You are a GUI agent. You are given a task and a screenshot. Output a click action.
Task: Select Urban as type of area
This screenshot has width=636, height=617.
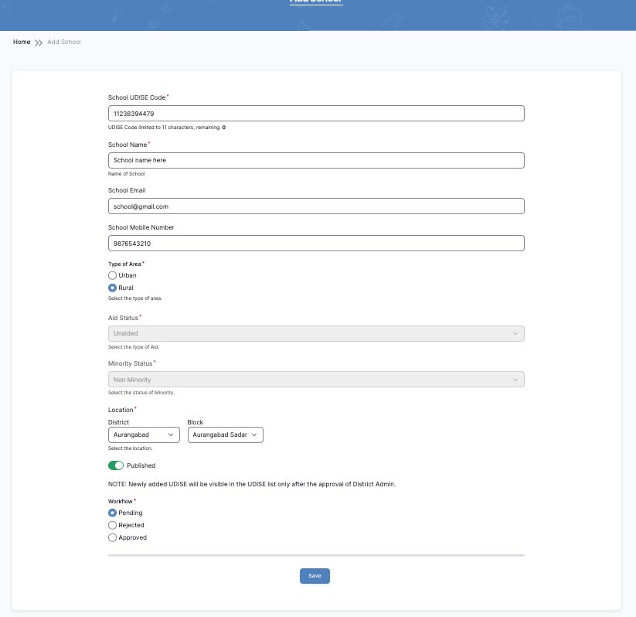[x=113, y=275]
